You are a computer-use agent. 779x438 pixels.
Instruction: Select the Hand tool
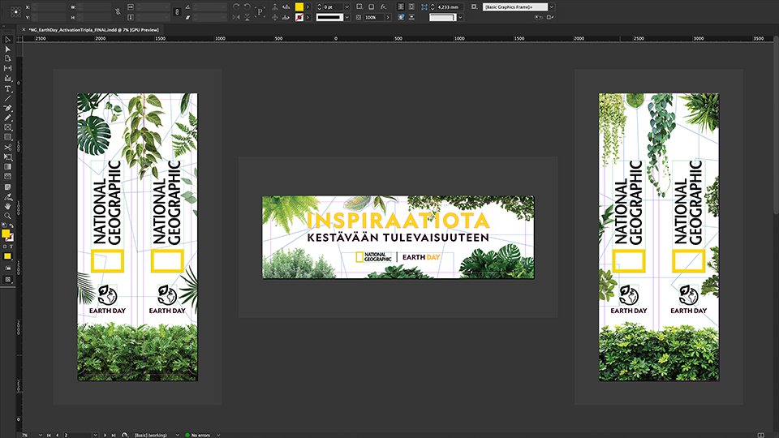pos(7,206)
